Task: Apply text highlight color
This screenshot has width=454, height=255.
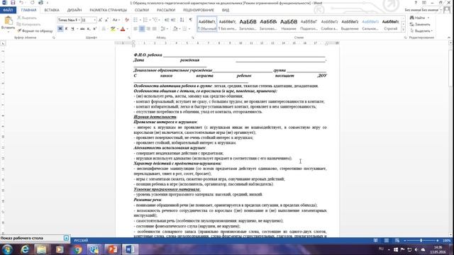Action: click(113, 28)
